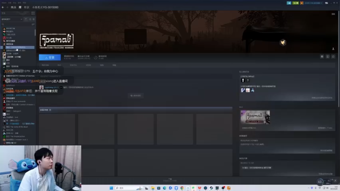Open the Steam menu in the title bar
340x191 pixels.
tap(4, 3)
